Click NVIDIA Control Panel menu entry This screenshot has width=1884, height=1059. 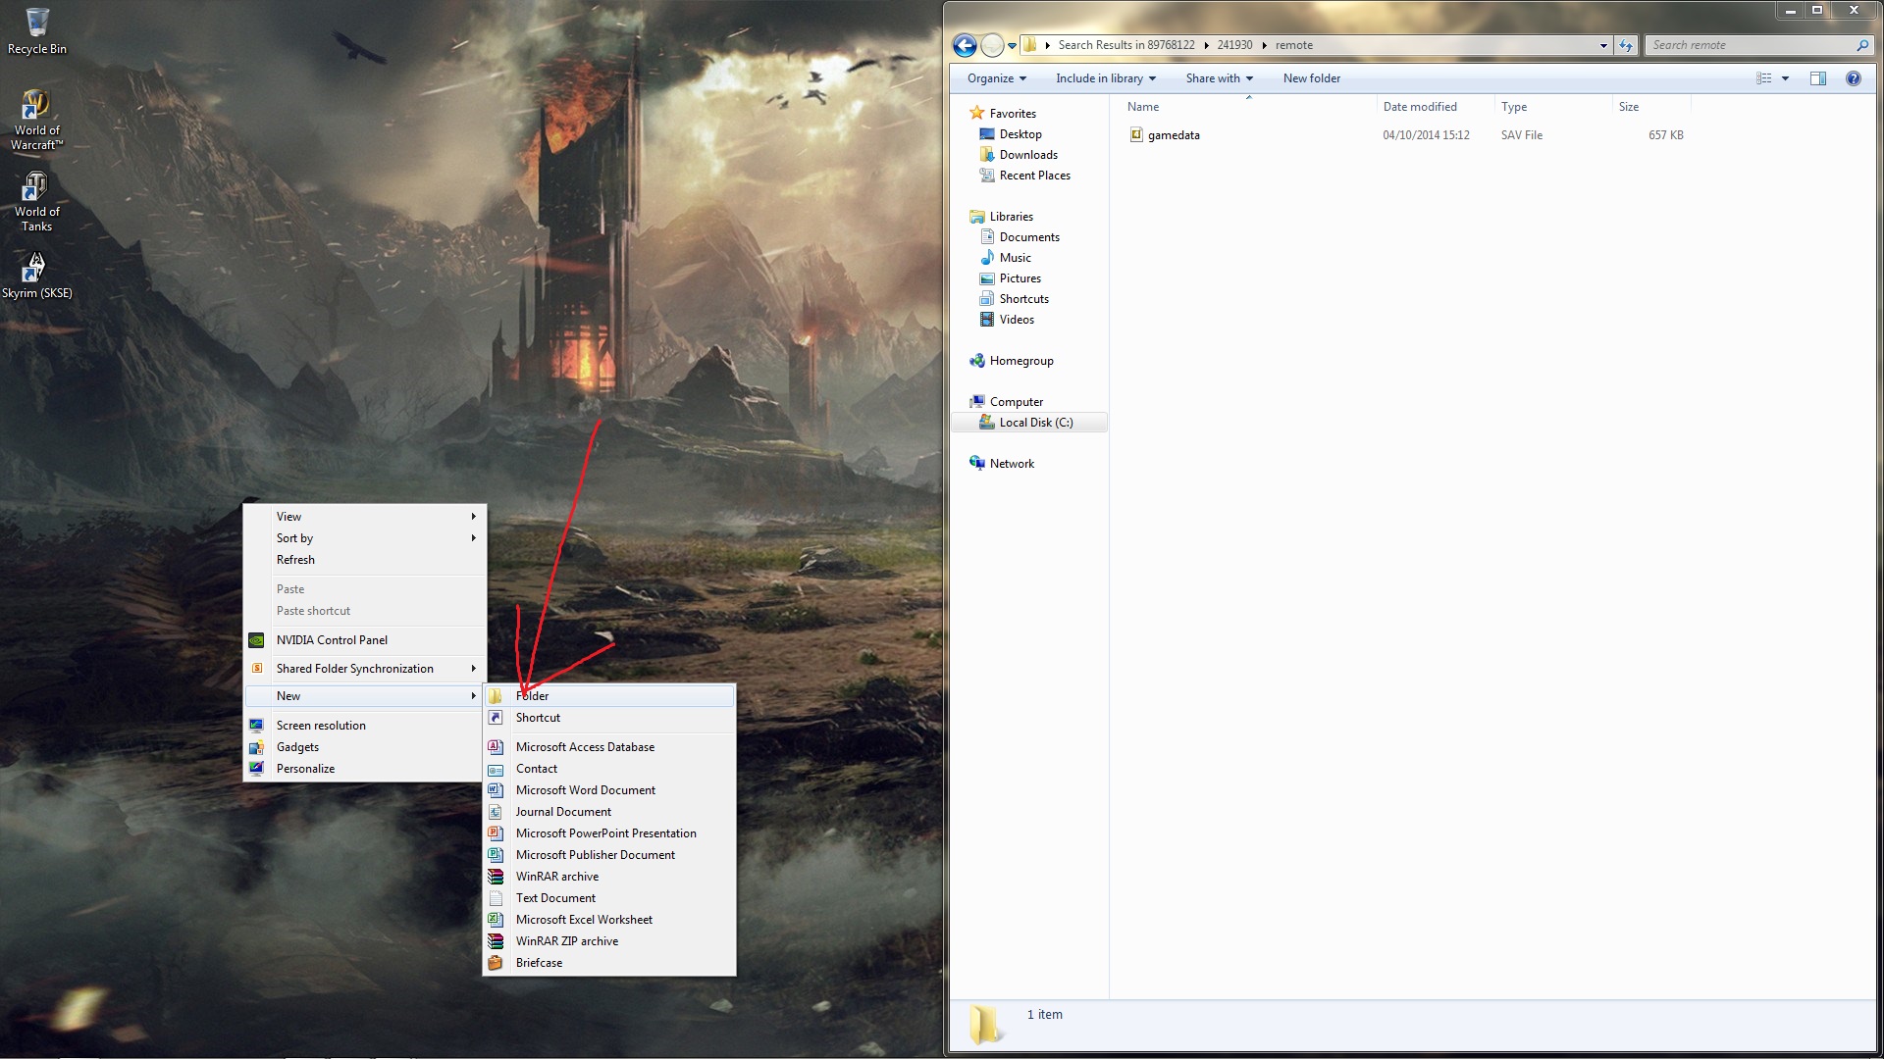pyautogui.click(x=332, y=640)
